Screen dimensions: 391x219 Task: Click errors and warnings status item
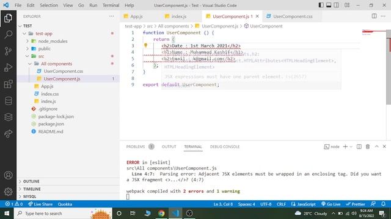14,204
